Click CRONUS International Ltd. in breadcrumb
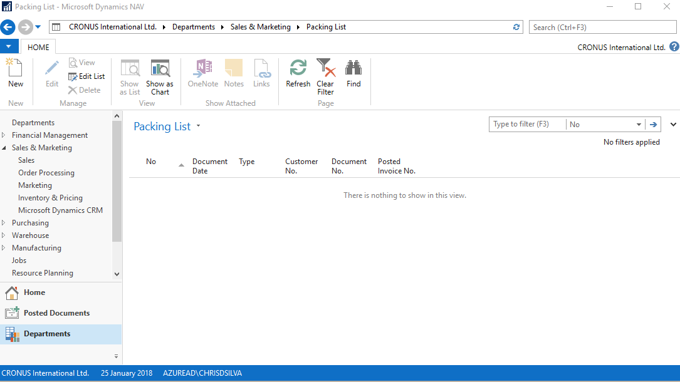Image resolution: width=680 pixels, height=382 pixels. pos(113,27)
